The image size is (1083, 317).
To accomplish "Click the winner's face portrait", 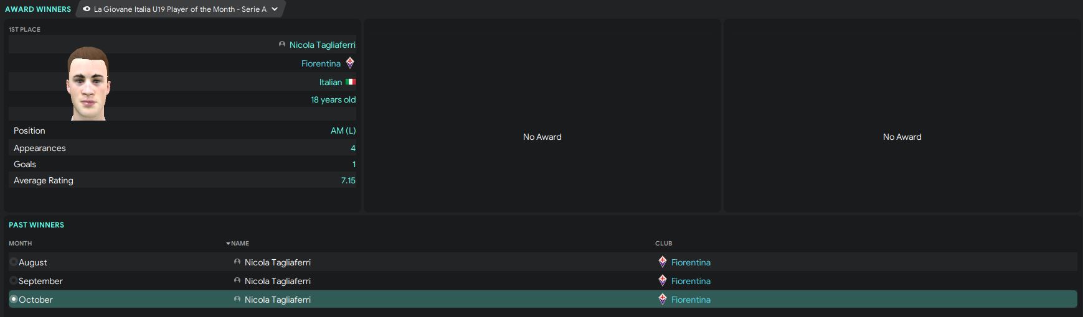I will (88, 83).
